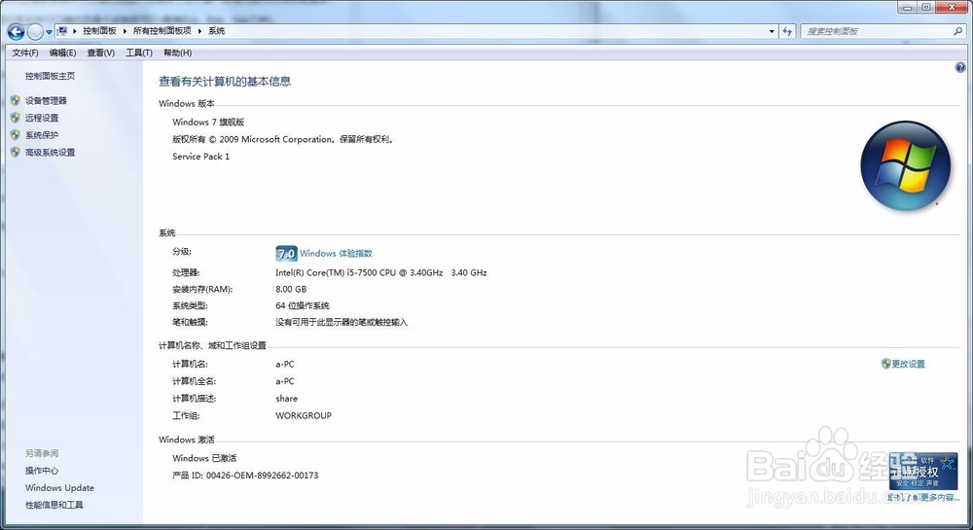Go back with the Back arrow button
The image size is (973, 530).
[x=16, y=32]
